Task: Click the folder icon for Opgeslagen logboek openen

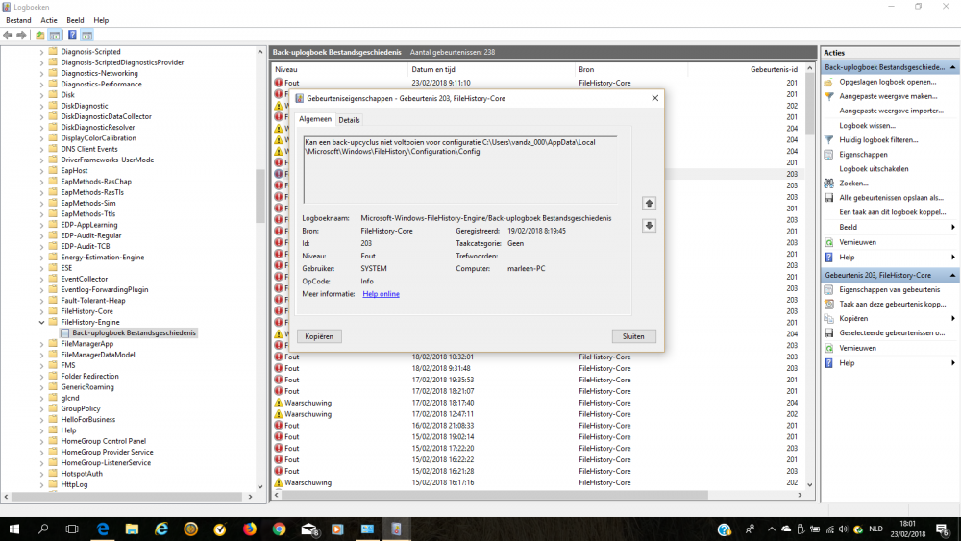Action: tap(828, 82)
